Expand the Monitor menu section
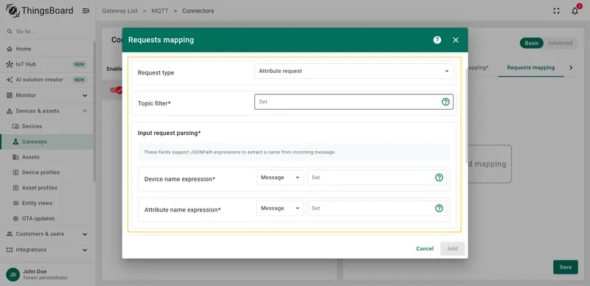The image size is (590, 286). click(85, 96)
